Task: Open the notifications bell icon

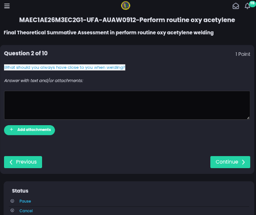Action: (247, 6)
